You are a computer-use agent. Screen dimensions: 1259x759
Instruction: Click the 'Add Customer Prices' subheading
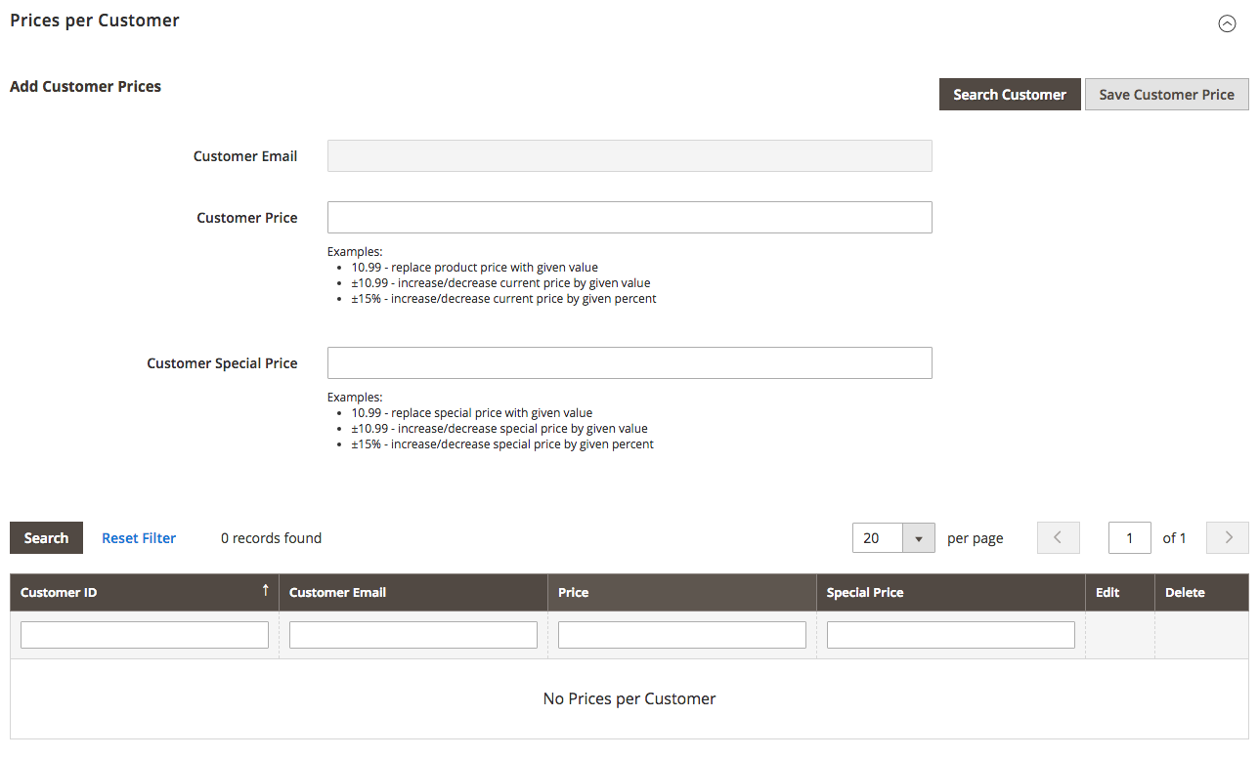(x=85, y=86)
